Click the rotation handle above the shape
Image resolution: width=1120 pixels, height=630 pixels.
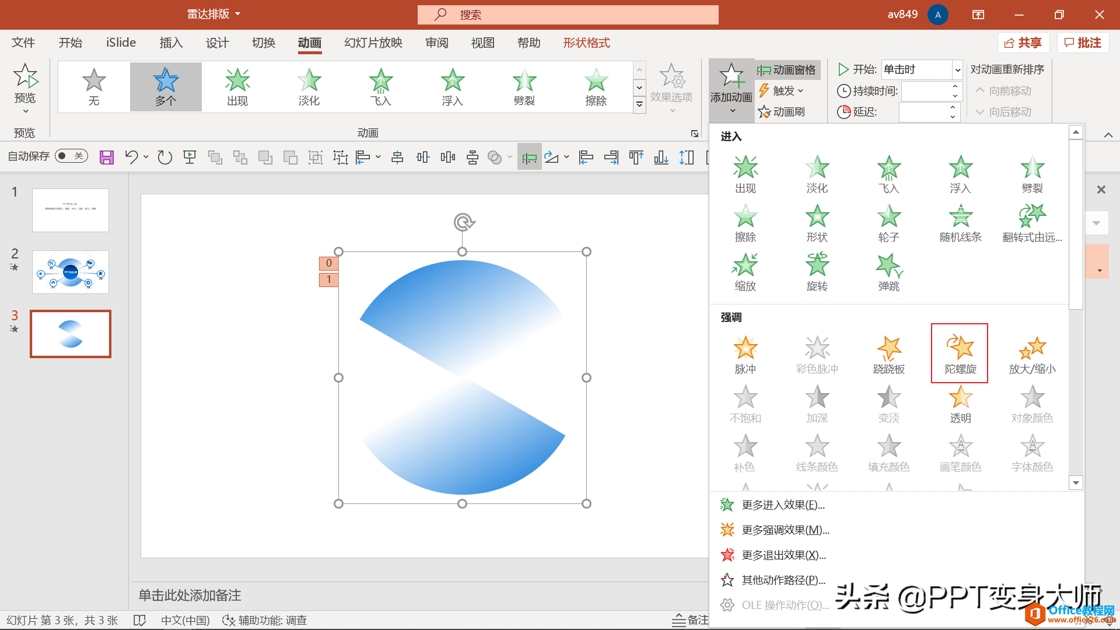click(x=464, y=222)
